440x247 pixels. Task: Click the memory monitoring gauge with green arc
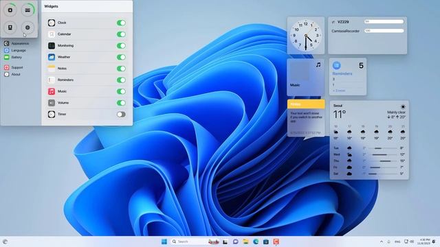pyautogui.click(x=27, y=10)
